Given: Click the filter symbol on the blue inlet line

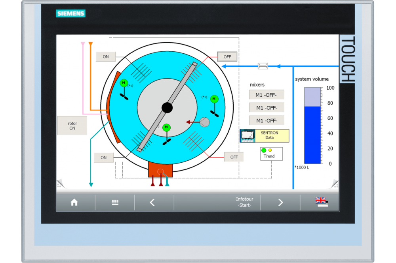Looking at the screenshot, I should point(263,66).
